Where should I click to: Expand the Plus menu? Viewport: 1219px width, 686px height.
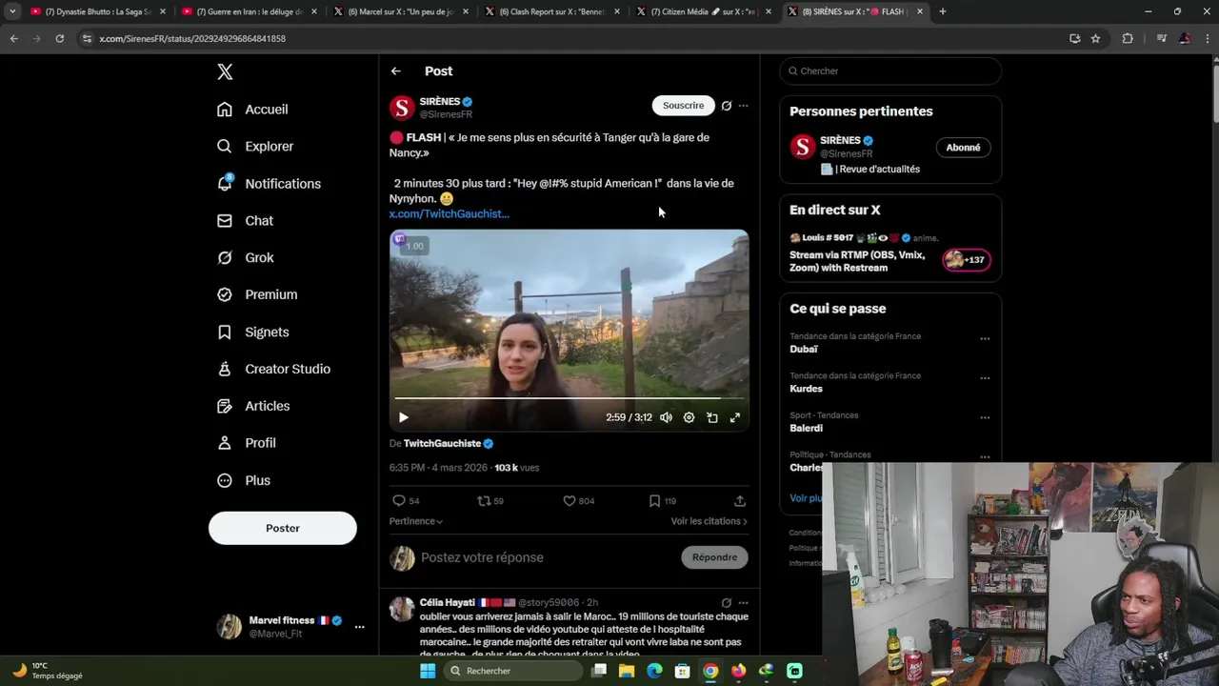244,480
